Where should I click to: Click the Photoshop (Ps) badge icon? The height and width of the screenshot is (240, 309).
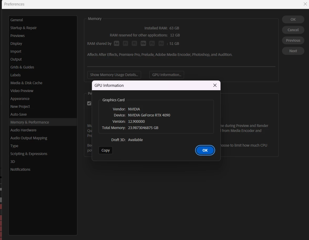(152, 43)
